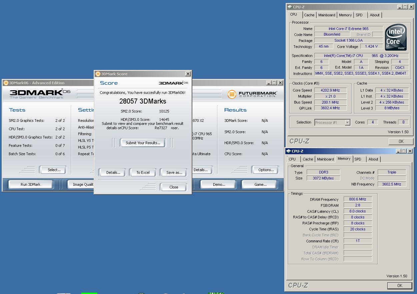This screenshot has width=417, height=294.
Task: Select core speed value '4202.9 MHz'
Action: [330, 90]
